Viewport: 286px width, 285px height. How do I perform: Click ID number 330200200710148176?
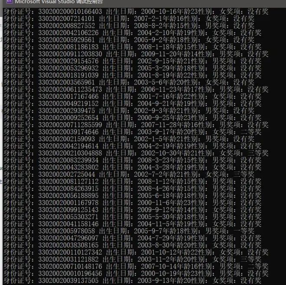70,266
